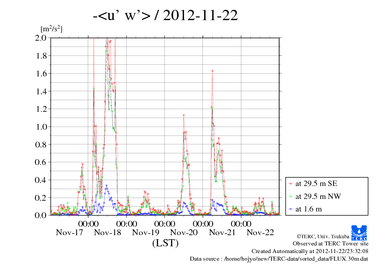Click the 'Created Automatically at' timestamp line
The height and width of the screenshot is (266, 377).
click(310, 251)
